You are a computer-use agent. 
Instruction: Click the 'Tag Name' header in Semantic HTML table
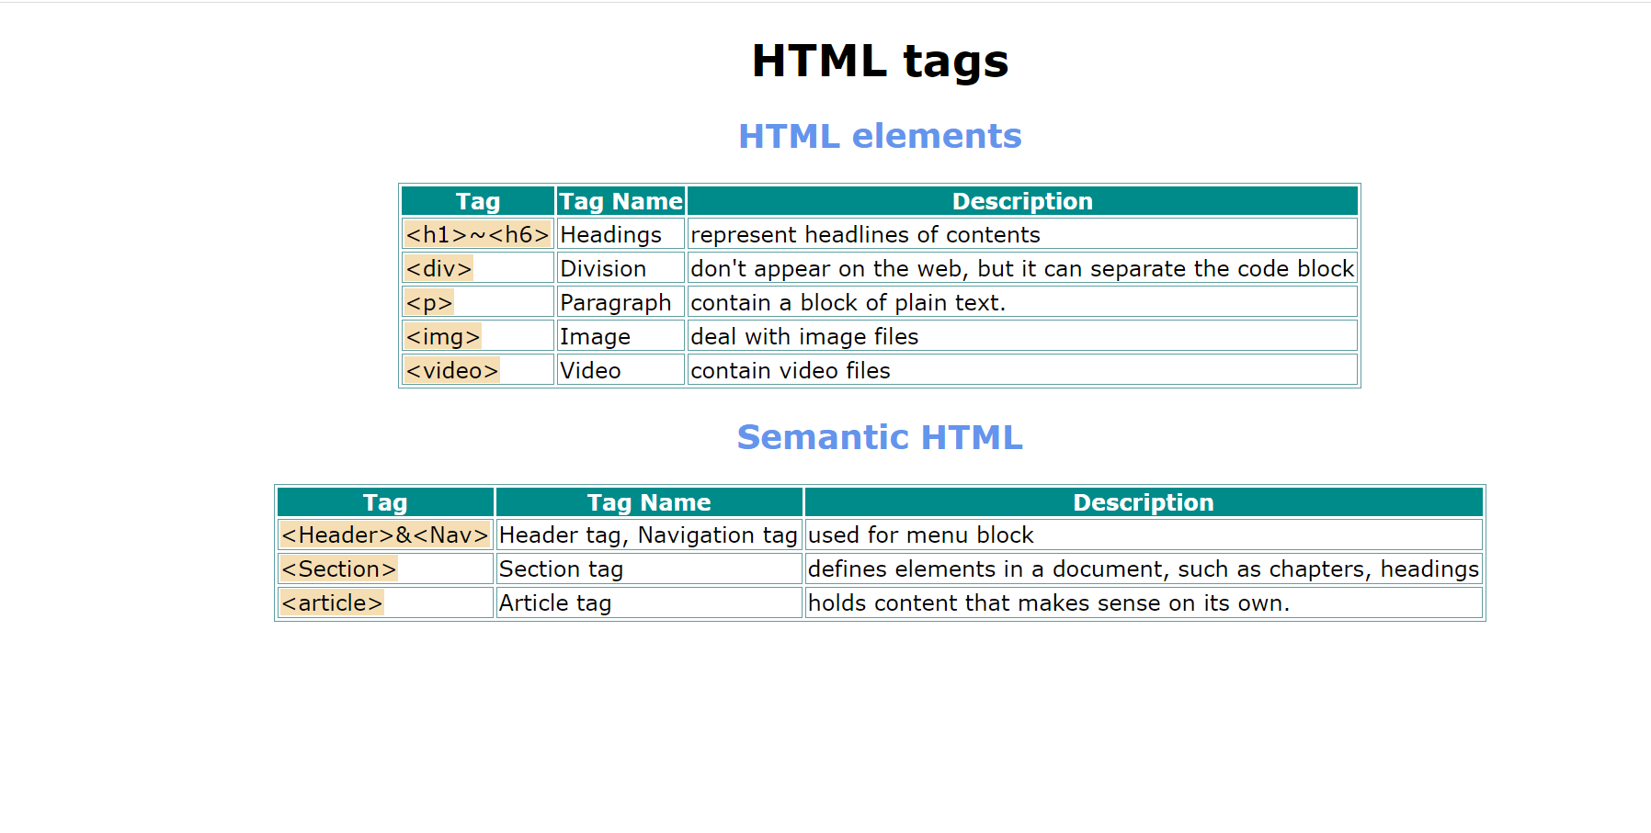tap(649, 502)
